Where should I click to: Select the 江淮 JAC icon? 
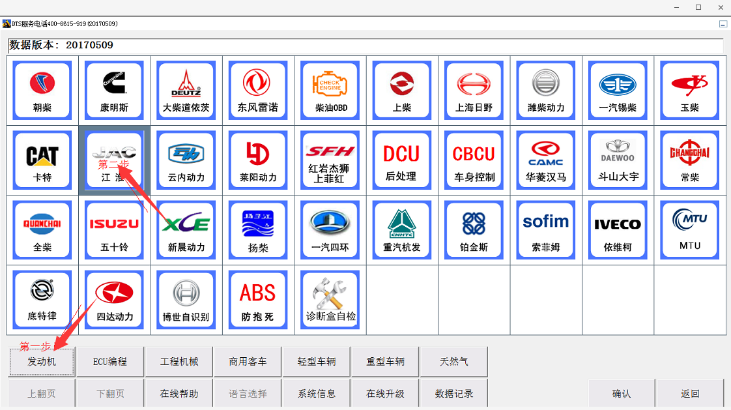(114, 160)
